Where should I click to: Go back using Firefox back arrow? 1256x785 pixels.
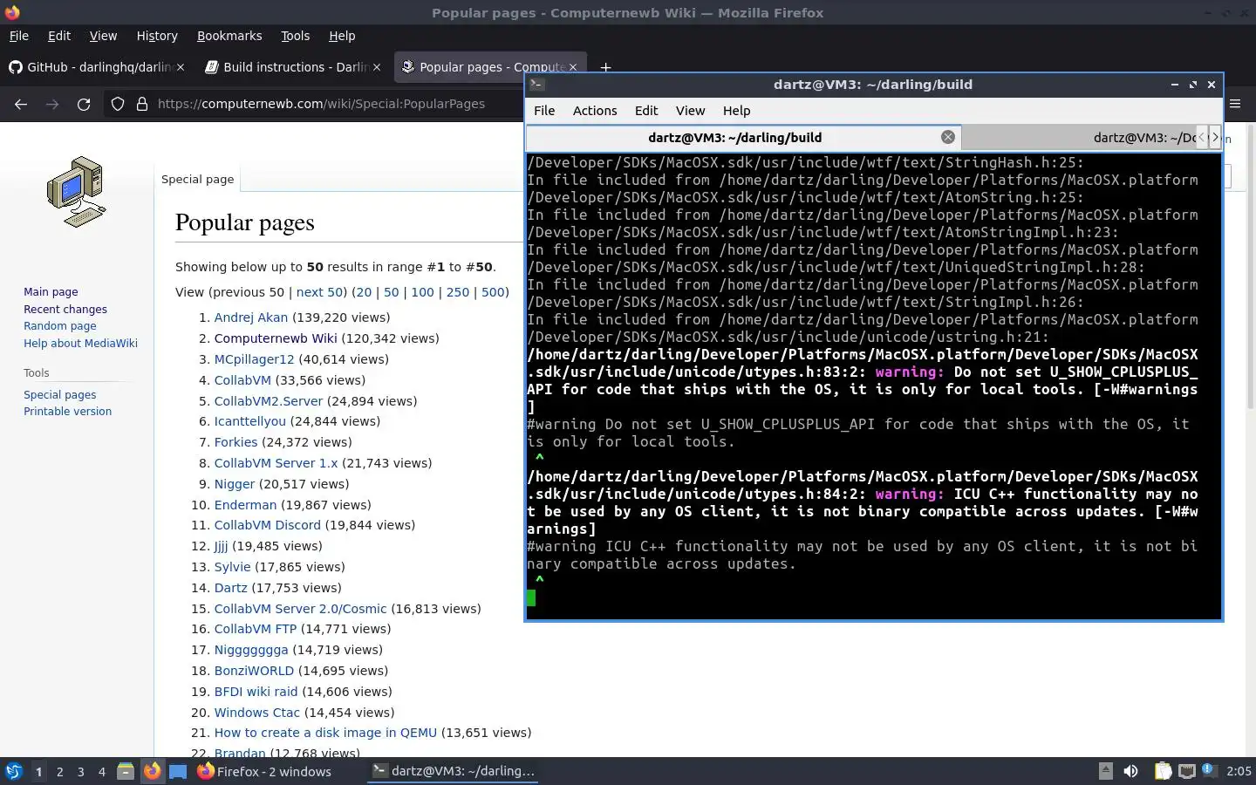tap(21, 104)
